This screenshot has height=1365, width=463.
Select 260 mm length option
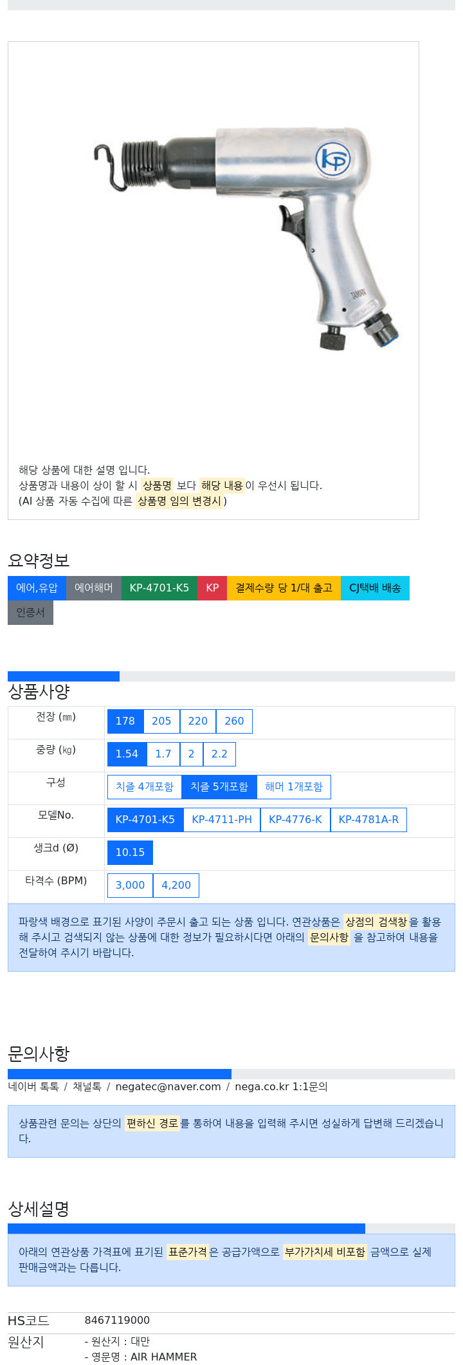coord(234,721)
